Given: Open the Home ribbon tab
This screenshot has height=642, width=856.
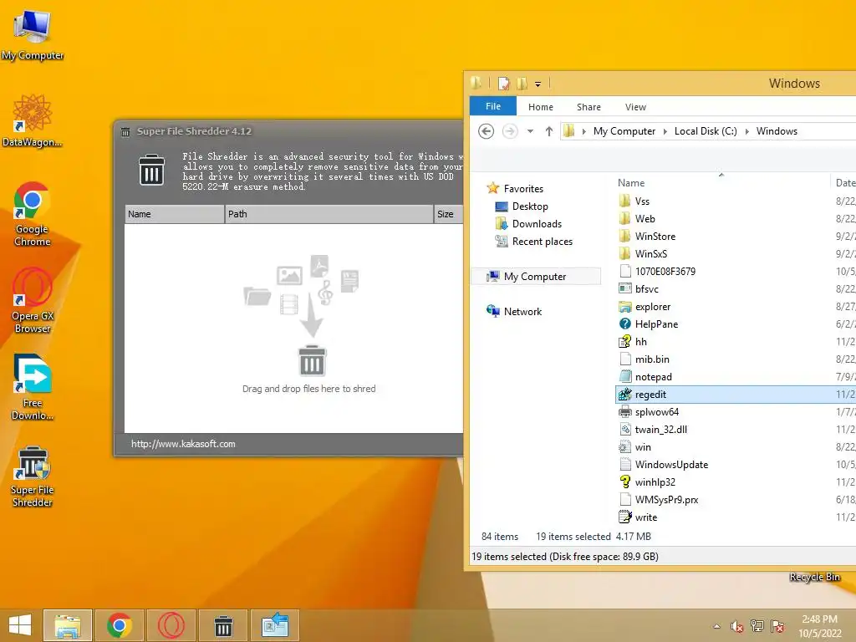Looking at the screenshot, I should click(x=541, y=107).
